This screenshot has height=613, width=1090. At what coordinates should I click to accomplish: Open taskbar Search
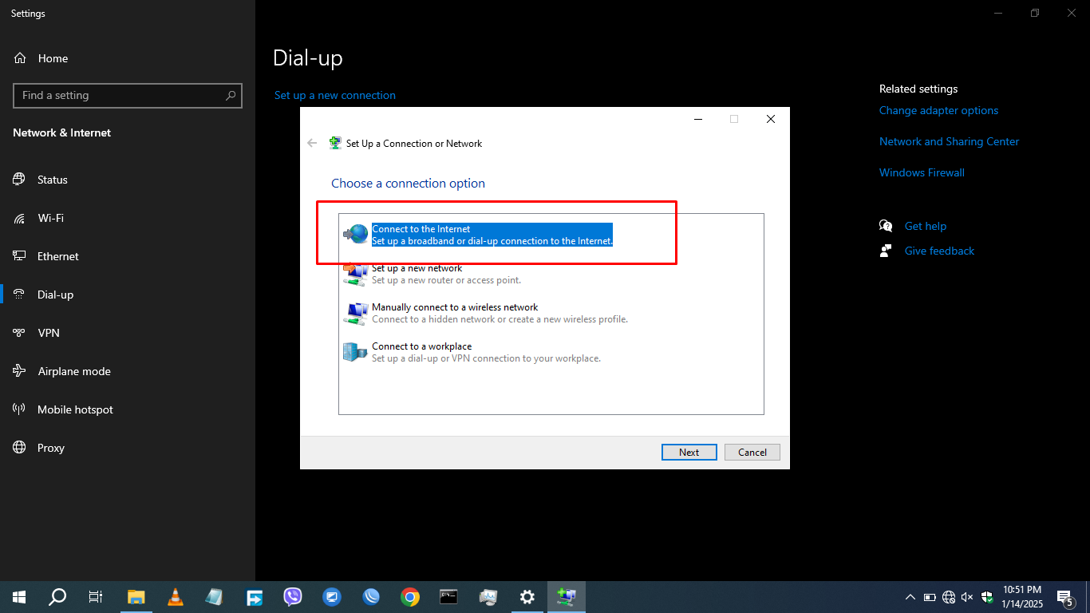[x=57, y=596]
